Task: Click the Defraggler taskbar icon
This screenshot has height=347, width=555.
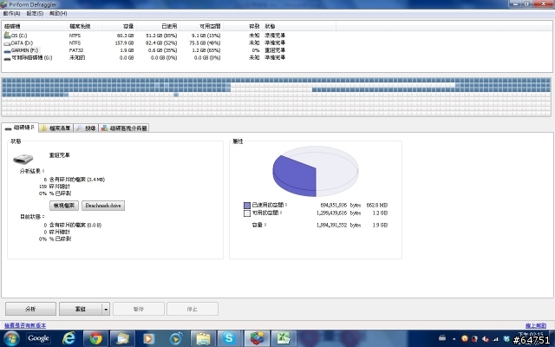Action: coord(257,339)
